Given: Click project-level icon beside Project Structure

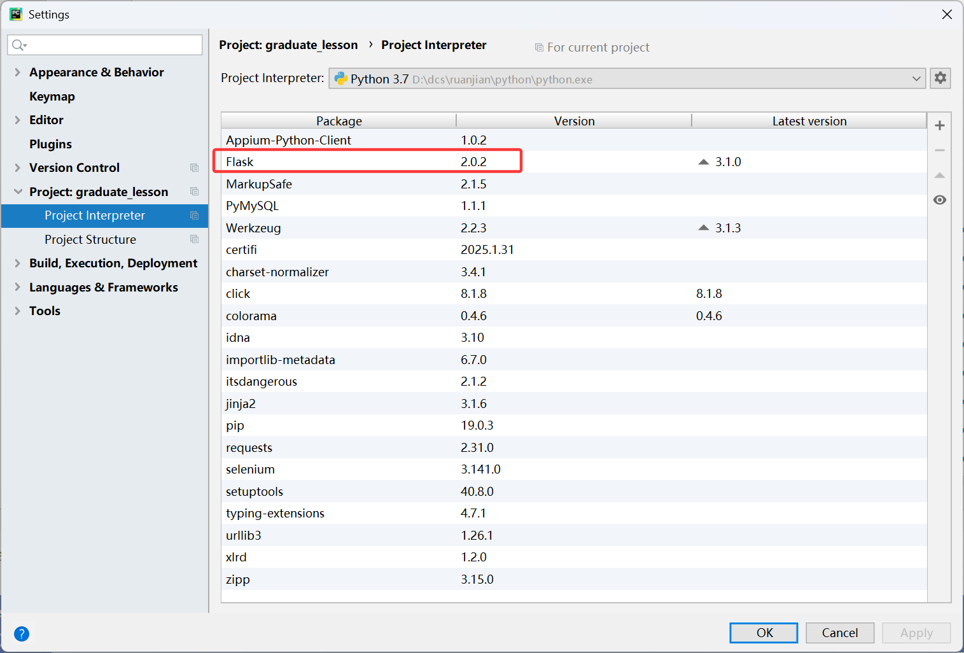Looking at the screenshot, I should pos(194,239).
